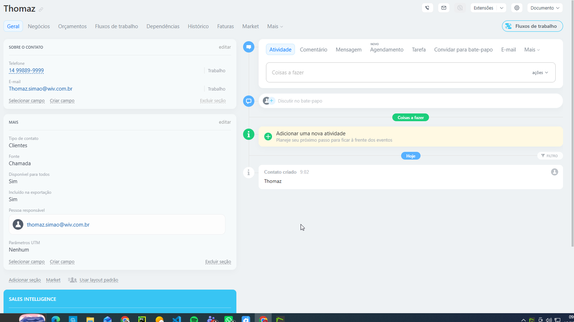Image resolution: width=574 pixels, height=322 pixels.
Task: Click Usar layout padrão link
Action: (99, 280)
